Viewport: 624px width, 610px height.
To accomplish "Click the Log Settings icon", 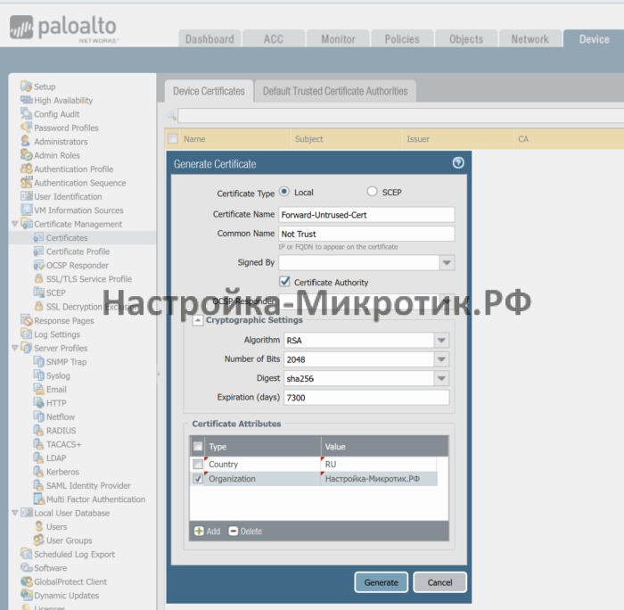I will (26, 334).
